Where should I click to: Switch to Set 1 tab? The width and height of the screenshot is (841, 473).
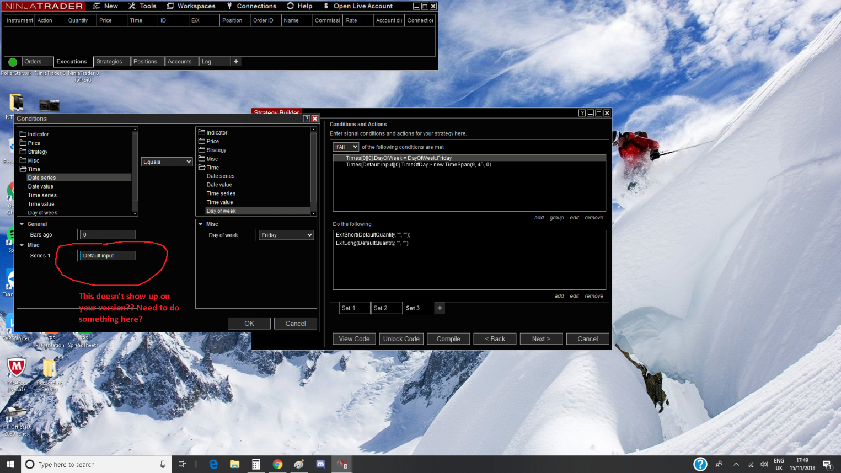(354, 308)
